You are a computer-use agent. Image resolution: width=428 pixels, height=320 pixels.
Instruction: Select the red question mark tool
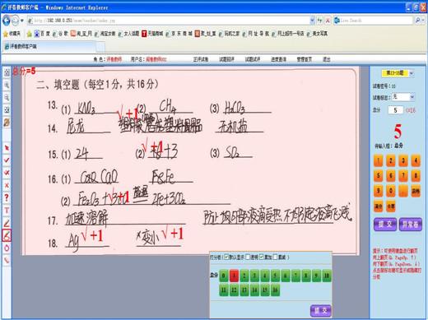7,197
